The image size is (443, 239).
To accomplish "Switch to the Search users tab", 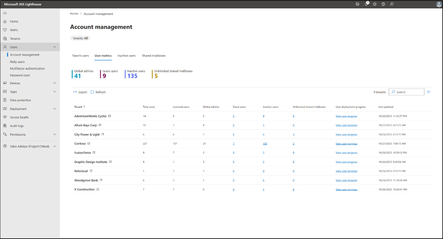I will pyautogui.click(x=80, y=55).
